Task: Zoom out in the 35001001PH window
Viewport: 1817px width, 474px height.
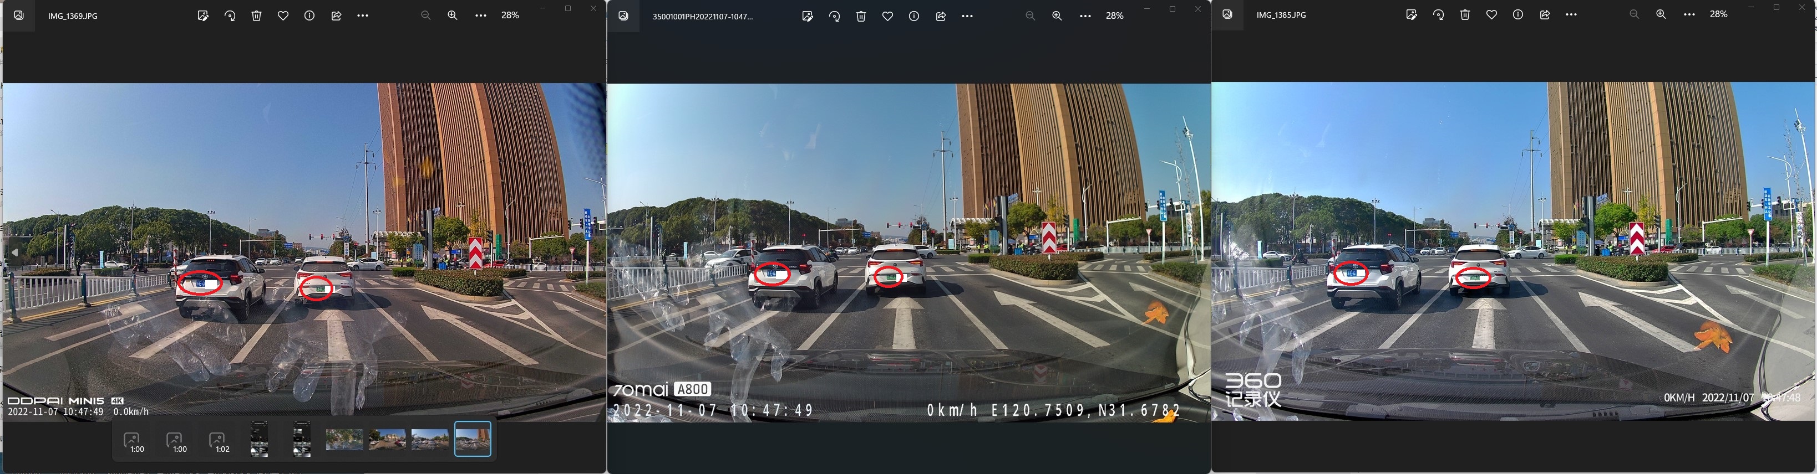Action: coord(1030,16)
